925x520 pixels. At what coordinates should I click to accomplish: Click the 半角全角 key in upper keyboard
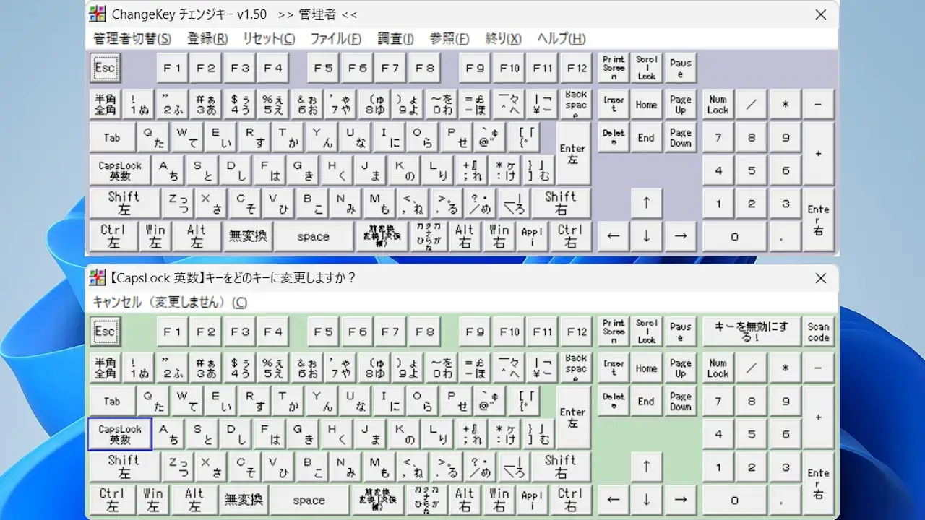coord(105,105)
